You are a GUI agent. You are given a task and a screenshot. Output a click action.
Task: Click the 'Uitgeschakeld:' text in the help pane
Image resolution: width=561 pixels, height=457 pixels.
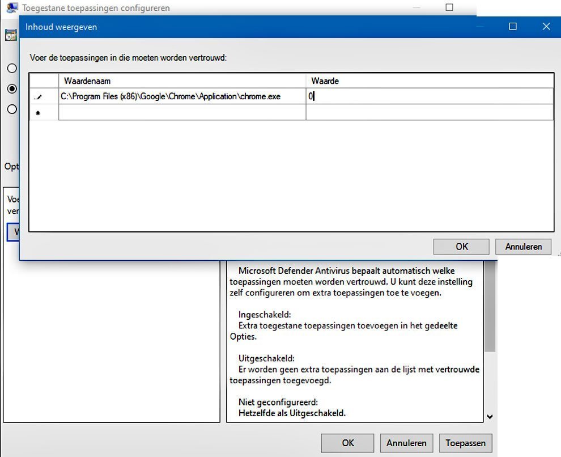tap(266, 358)
